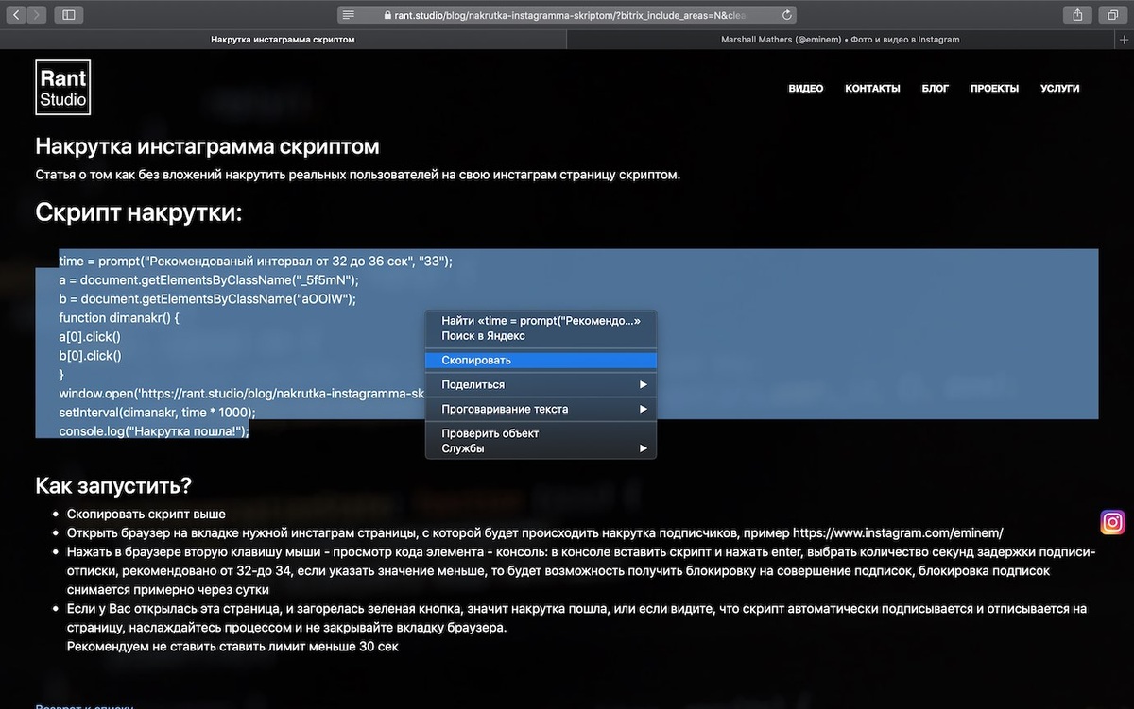
Task: Click the Rant Studio logo
Action: click(62, 88)
